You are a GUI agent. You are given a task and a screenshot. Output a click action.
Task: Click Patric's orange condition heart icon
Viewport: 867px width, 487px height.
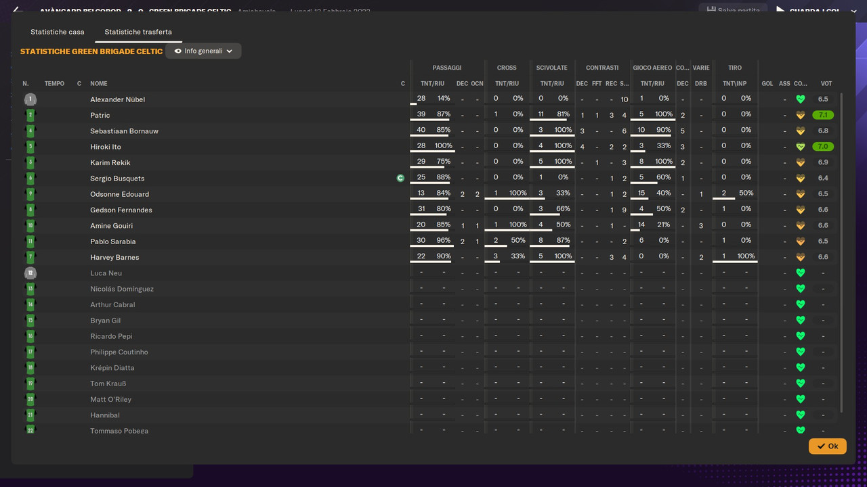click(800, 115)
